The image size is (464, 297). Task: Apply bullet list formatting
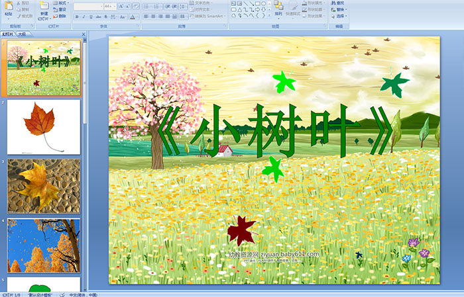coord(147,7)
